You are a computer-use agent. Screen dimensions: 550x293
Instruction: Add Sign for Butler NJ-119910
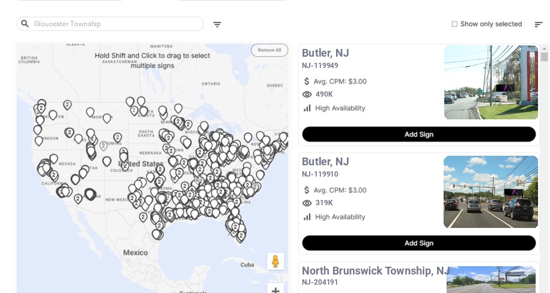[418, 243]
